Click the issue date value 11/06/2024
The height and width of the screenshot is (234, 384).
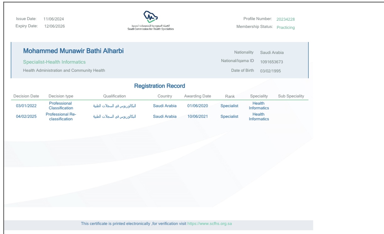click(54, 19)
